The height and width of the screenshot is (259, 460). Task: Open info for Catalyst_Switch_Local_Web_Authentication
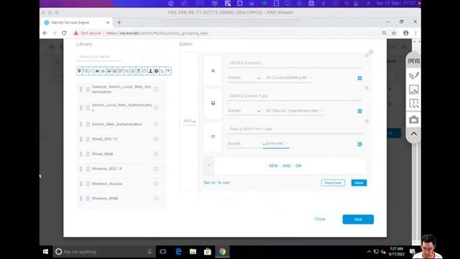156,89
